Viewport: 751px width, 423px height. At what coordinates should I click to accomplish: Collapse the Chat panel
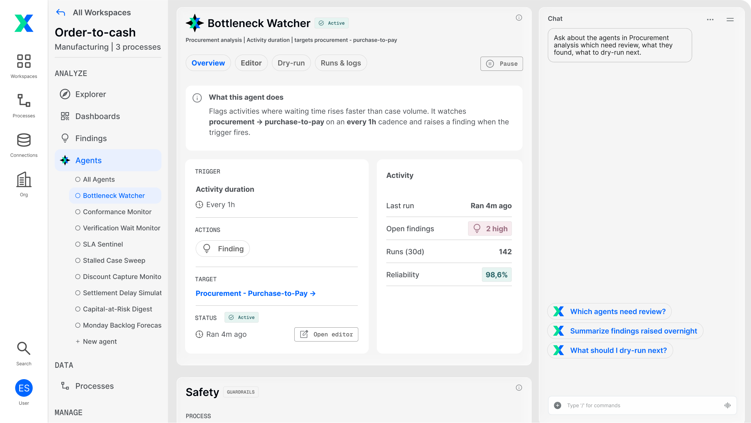click(x=730, y=19)
